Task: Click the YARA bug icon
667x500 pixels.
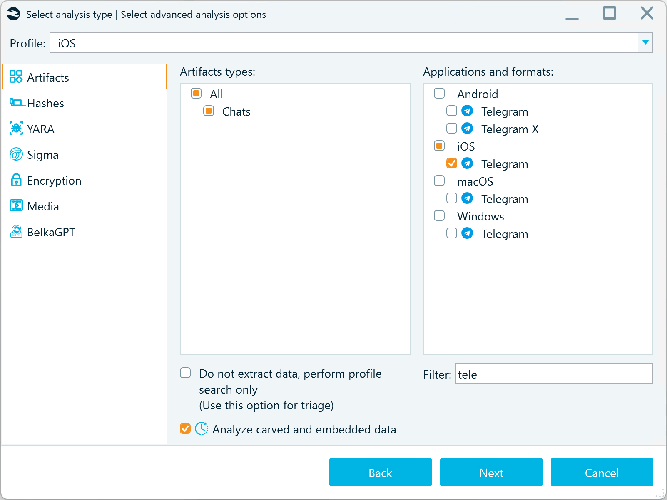Action: [16, 129]
